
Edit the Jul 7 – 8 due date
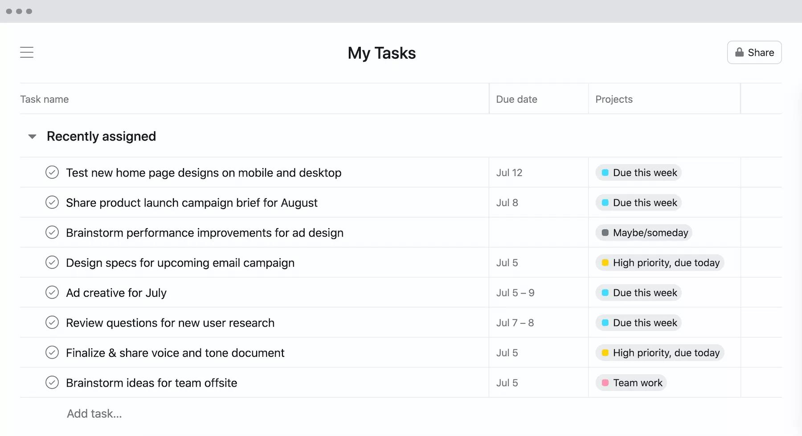(x=515, y=323)
